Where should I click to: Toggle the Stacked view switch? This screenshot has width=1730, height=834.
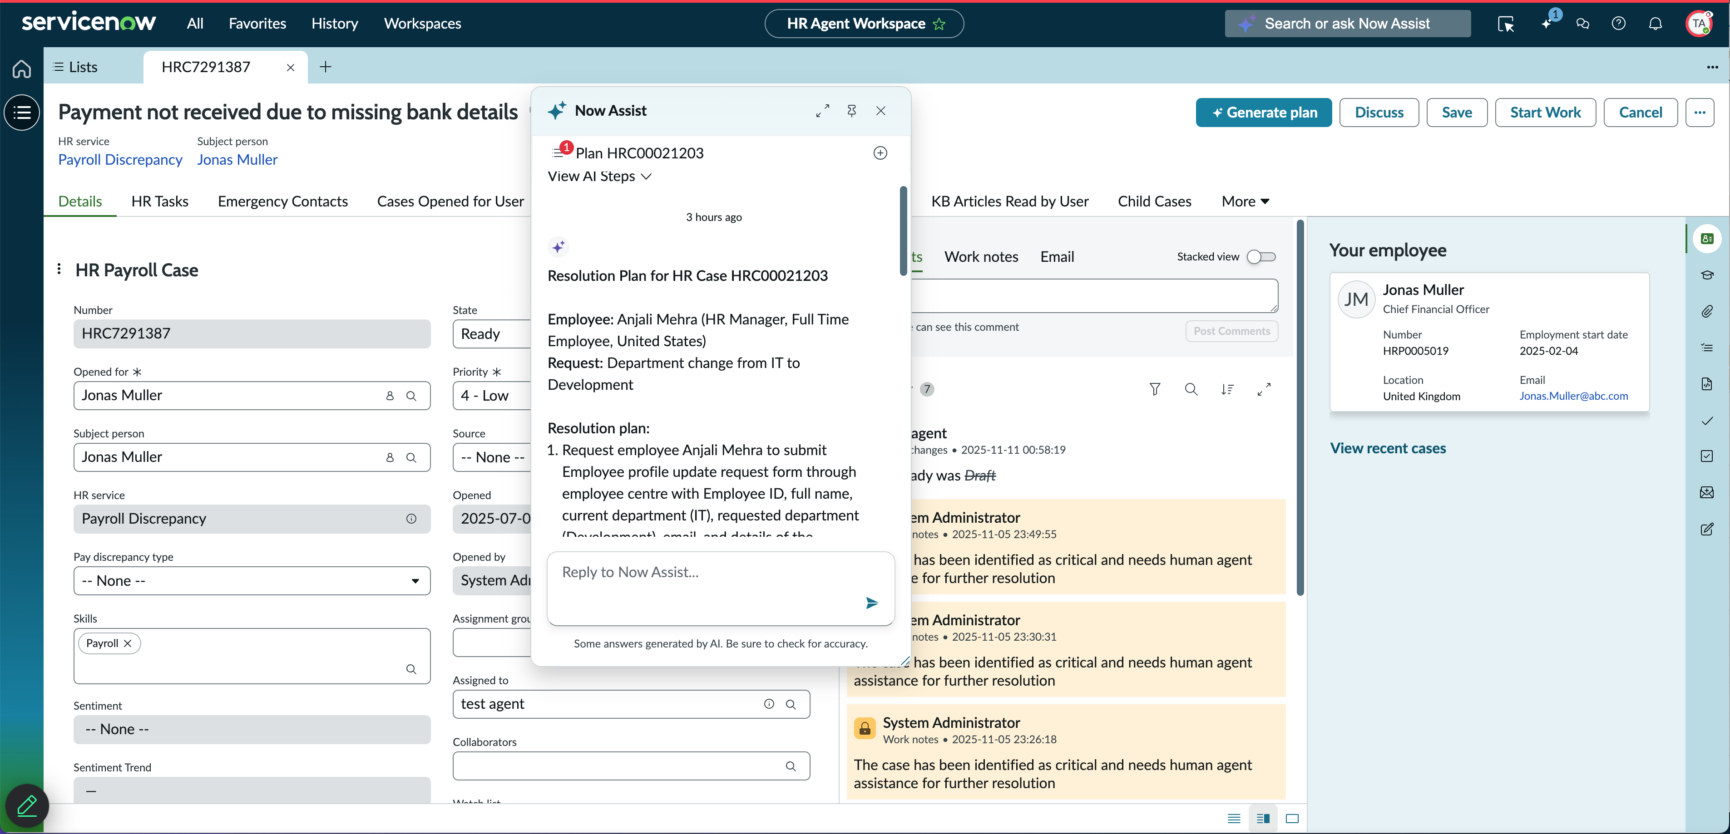click(1261, 257)
